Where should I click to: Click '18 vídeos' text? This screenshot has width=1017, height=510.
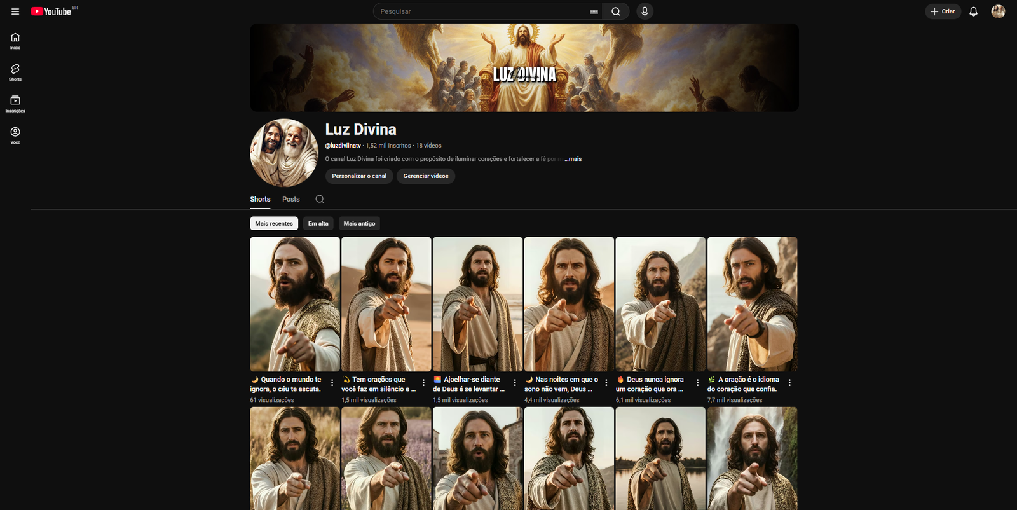coord(429,146)
